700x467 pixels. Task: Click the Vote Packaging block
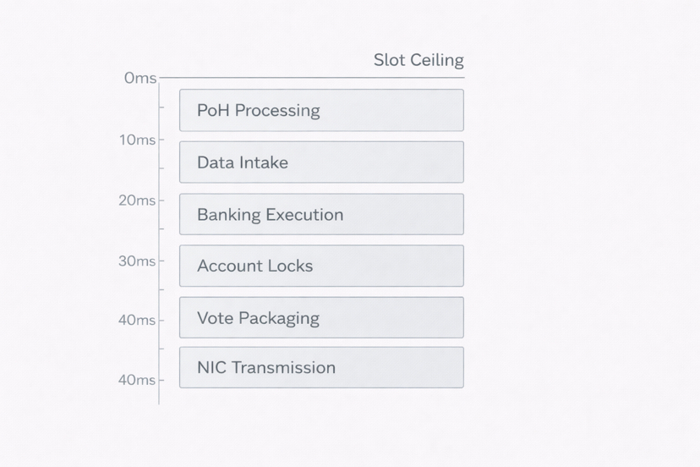point(321,318)
